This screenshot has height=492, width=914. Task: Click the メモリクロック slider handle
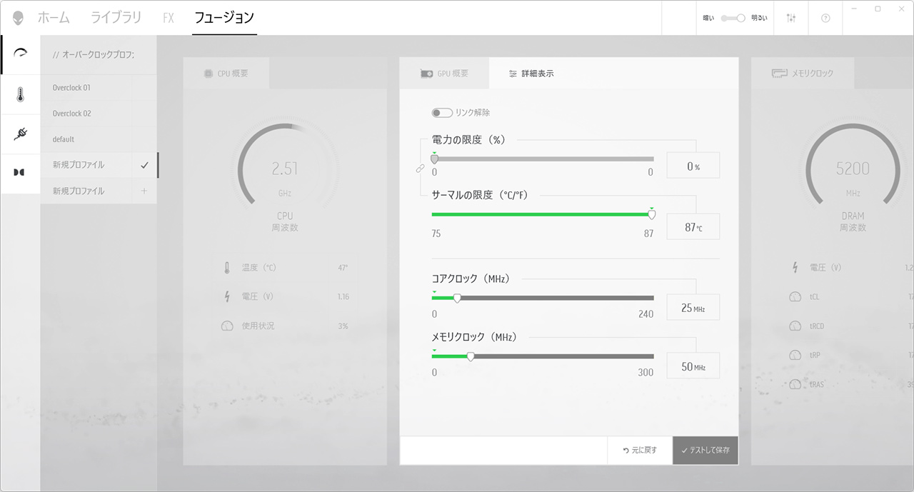pyautogui.click(x=471, y=356)
